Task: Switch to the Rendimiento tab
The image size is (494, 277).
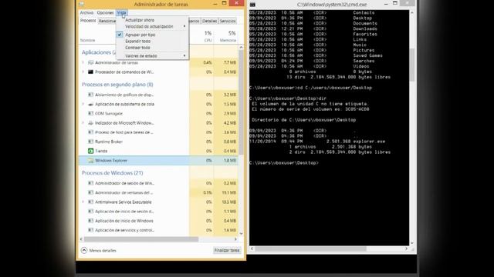Action: tap(107, 21)
